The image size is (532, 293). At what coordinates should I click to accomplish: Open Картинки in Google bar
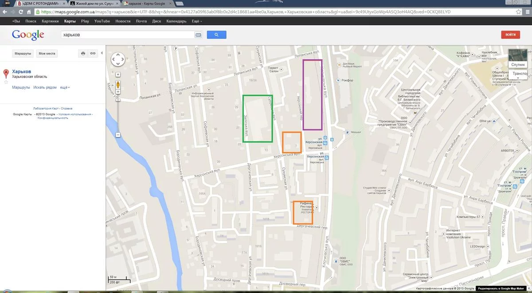coord(50,21)
